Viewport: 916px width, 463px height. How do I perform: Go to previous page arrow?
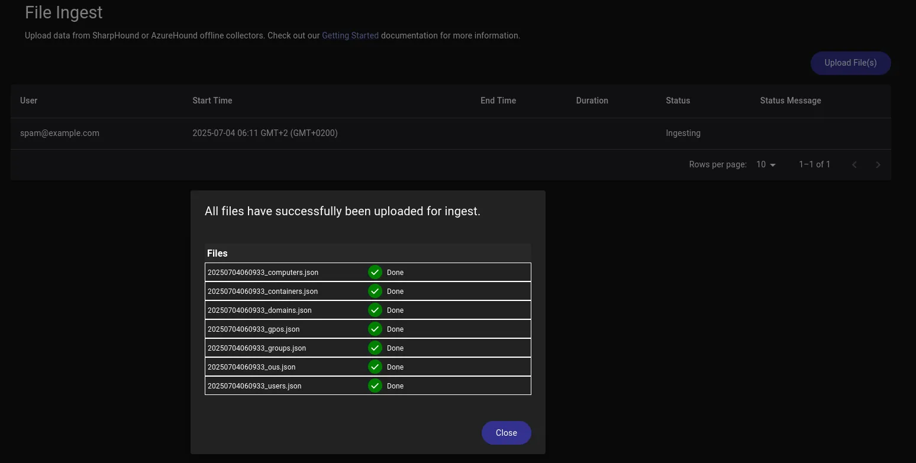pyautogui.click(x=854, y=165)
